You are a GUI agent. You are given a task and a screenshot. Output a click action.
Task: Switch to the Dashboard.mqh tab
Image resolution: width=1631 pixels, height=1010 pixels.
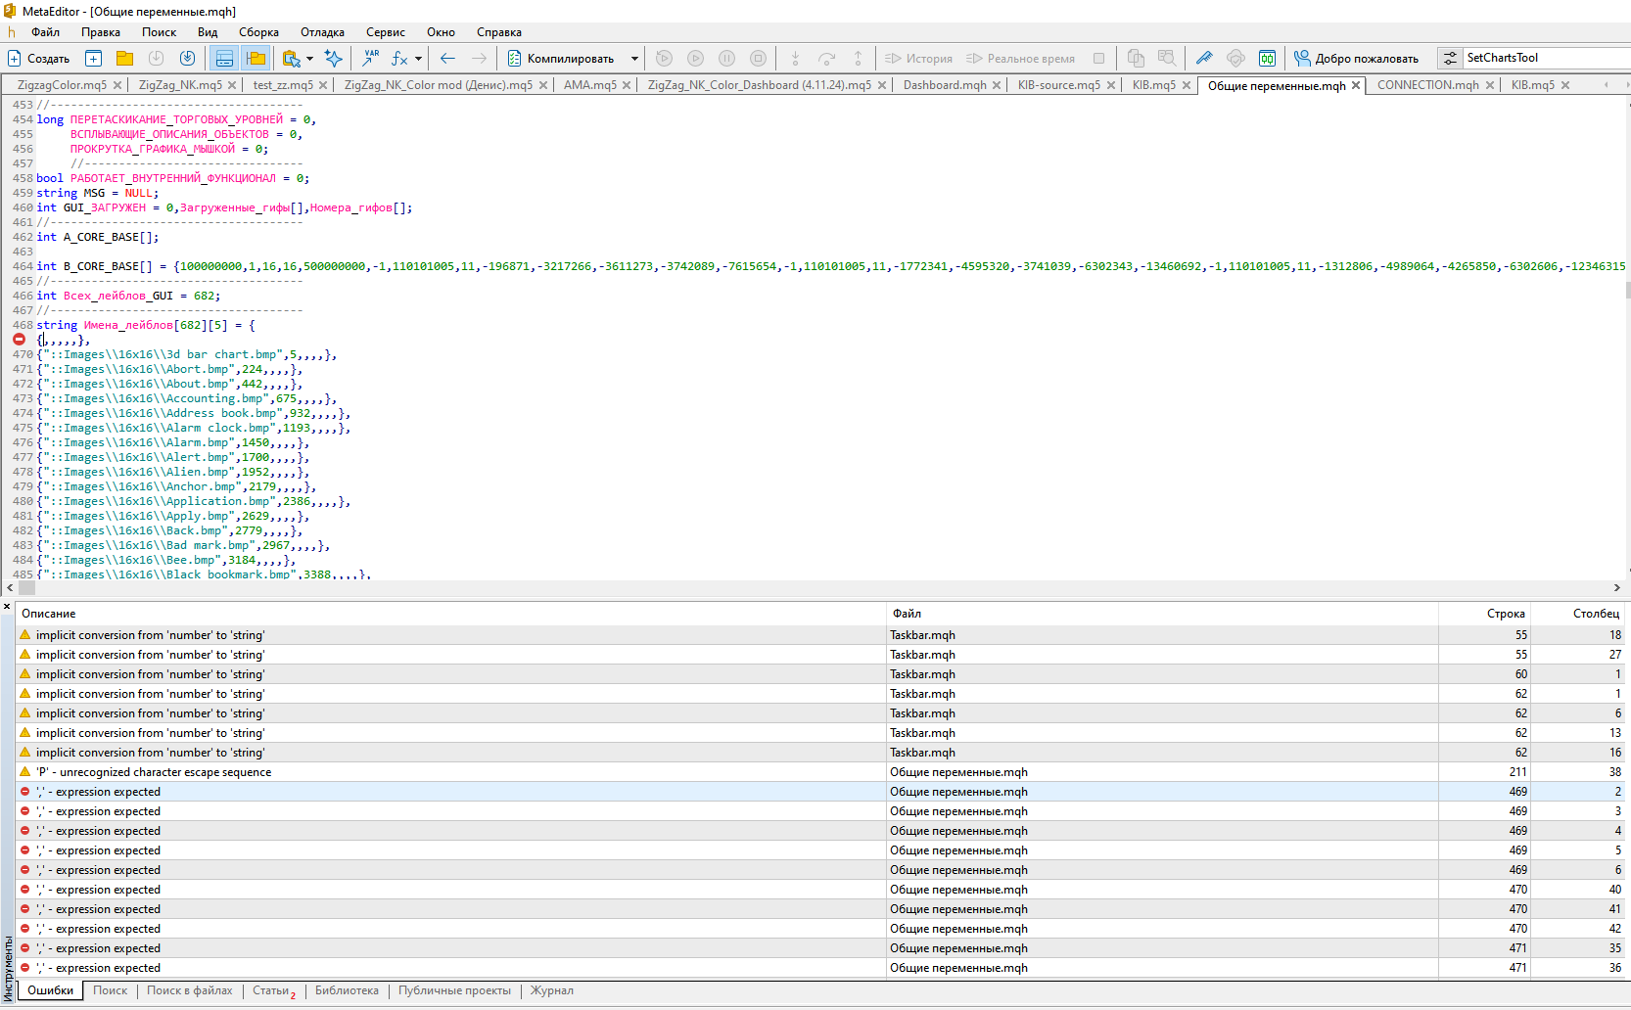click(944, 85)
